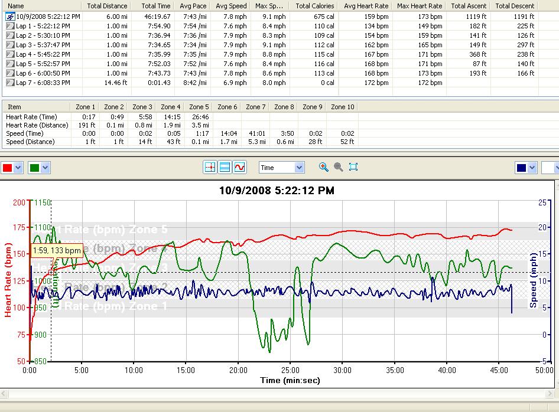Click the Avg Heart Rate column header

[x=366, y=6]
